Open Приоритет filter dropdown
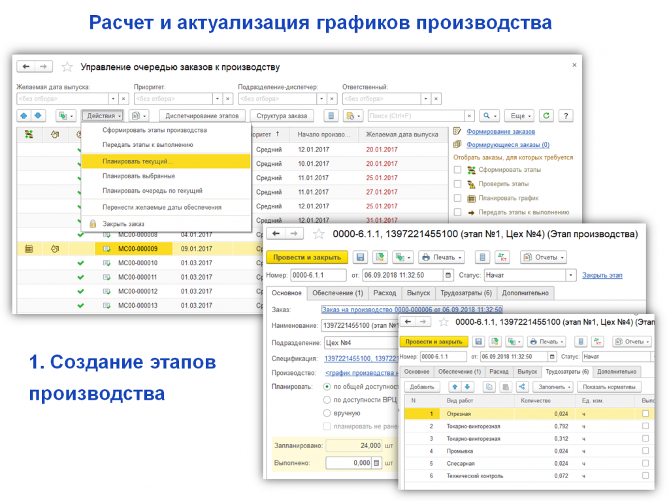669x501 pixels. point(218,99)
